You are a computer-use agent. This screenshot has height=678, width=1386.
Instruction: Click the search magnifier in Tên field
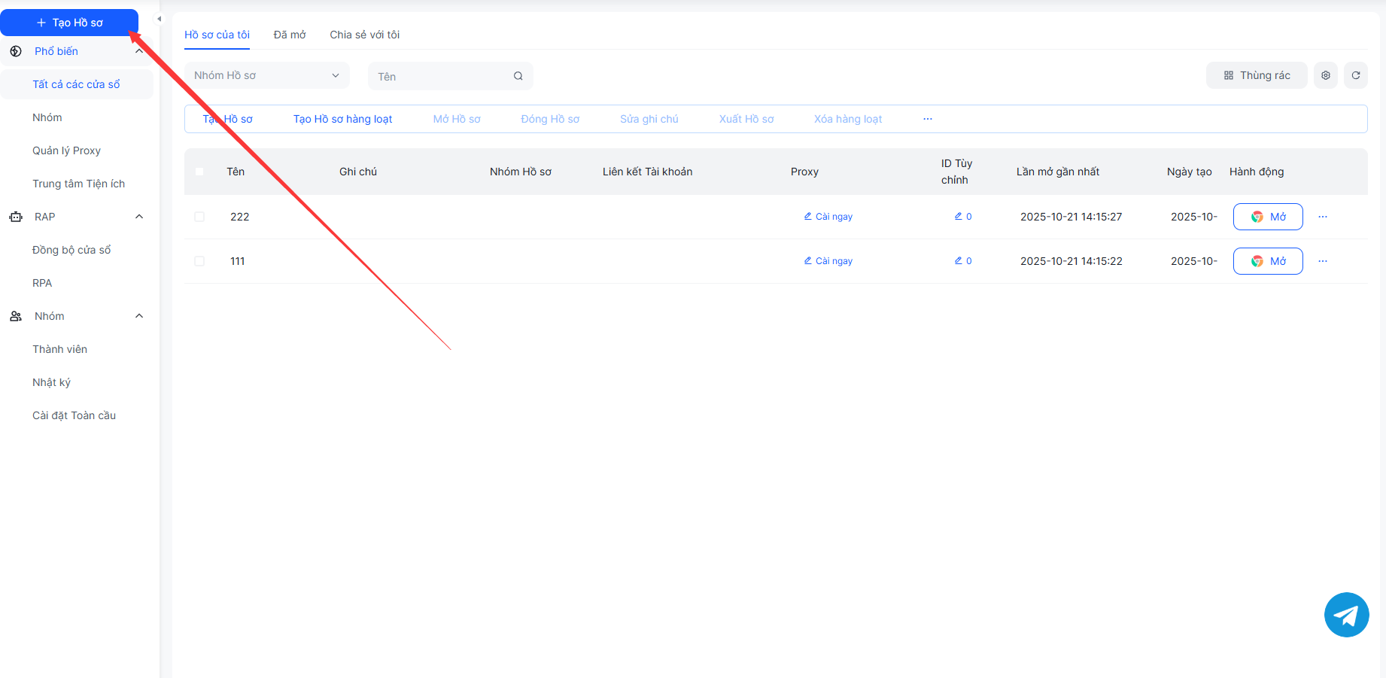pyautogui.click(x=518, y=76)
